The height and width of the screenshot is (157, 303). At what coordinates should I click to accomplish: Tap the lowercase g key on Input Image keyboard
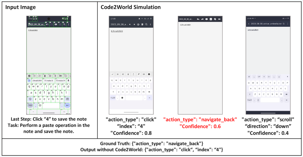pos(49,92)
